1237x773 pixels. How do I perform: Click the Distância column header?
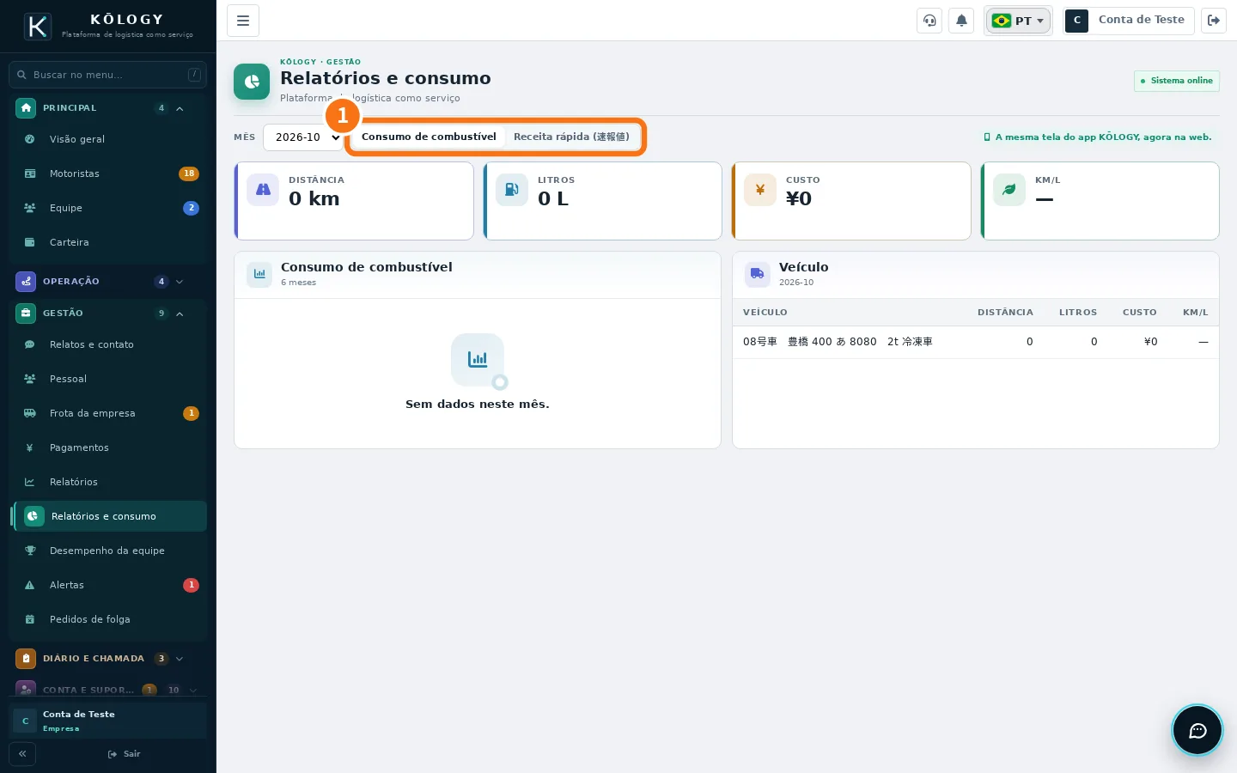pos(1005,313)
